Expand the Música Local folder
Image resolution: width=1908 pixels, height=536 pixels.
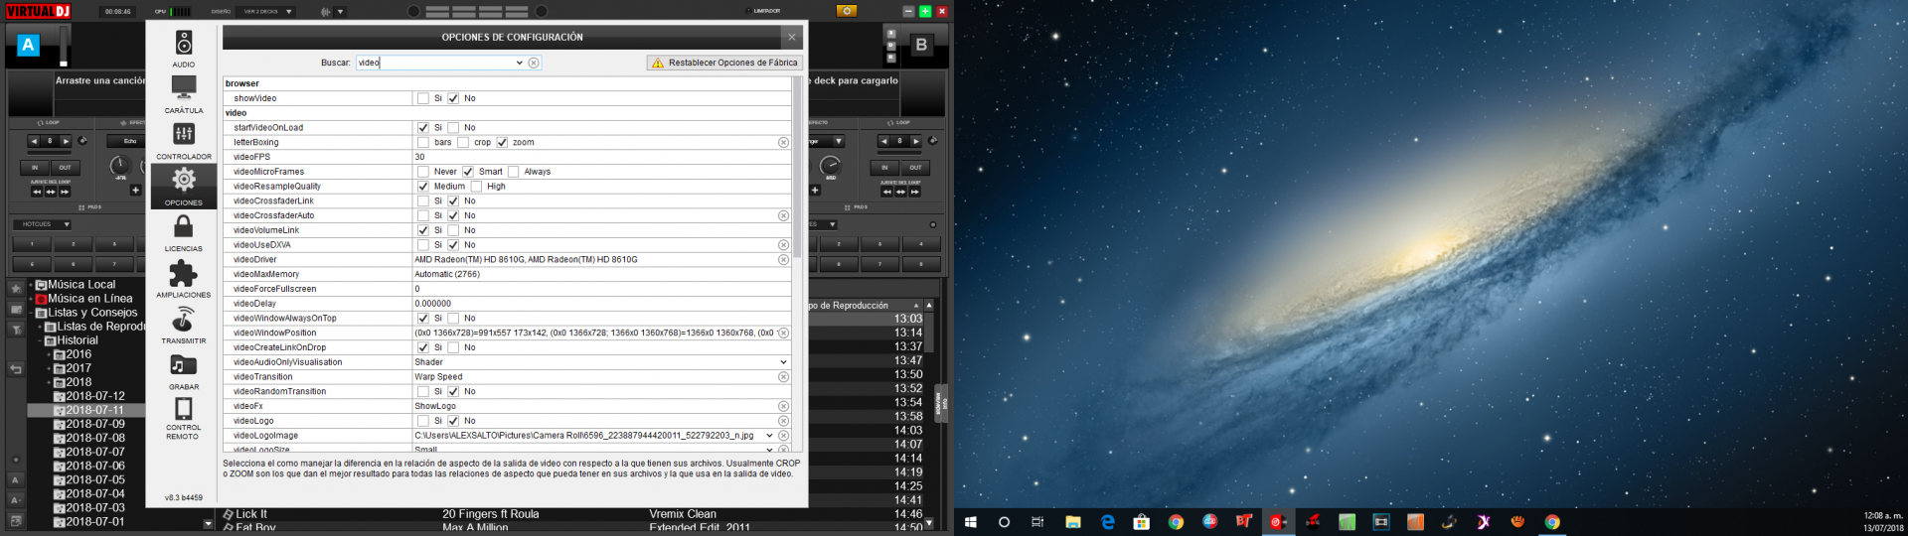tap(31, 285)
